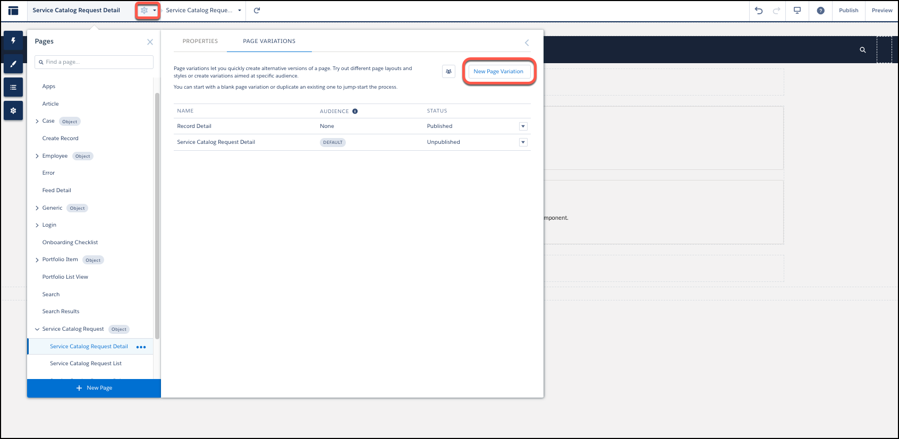Click the Unpublished status cell
The width and height of the screenshot is (899, 439).
444,142
